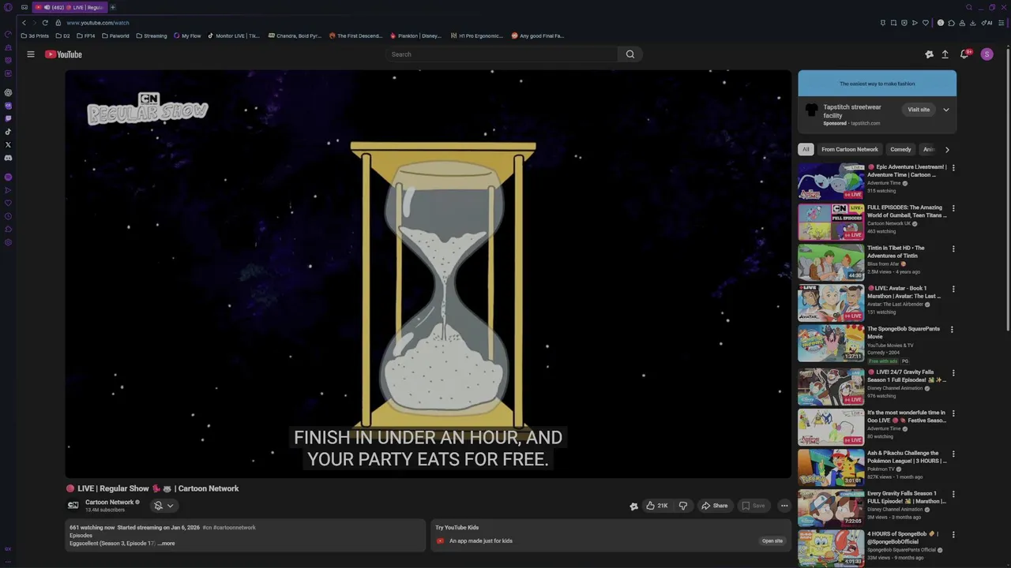Open options for SpongeBob SquarePants Movie

coord(952,330)
